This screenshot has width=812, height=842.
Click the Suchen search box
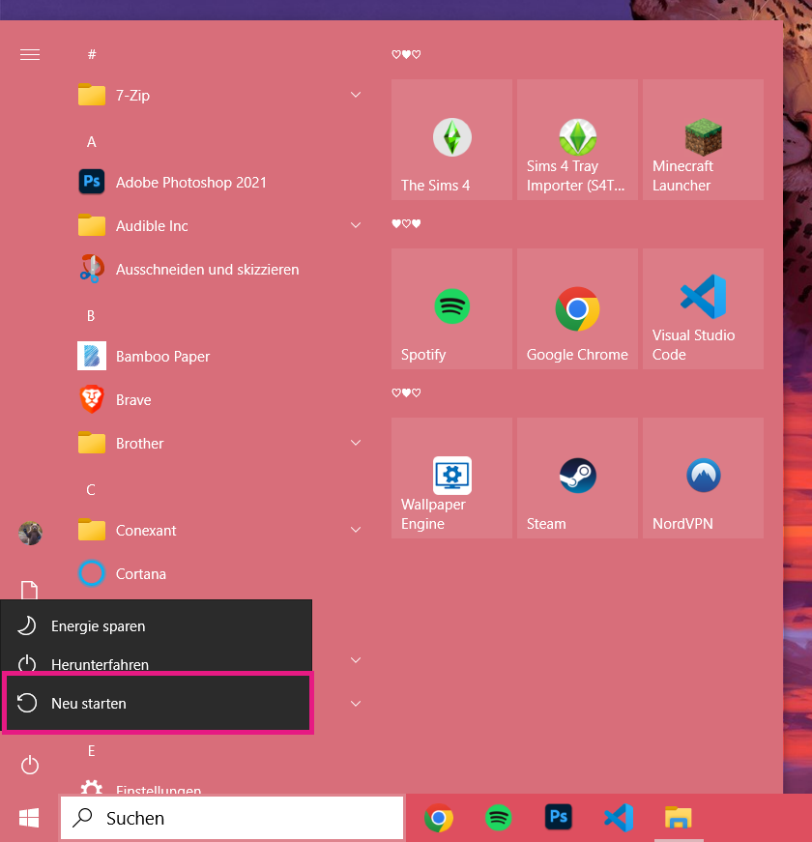pyautogui.click(x=232, y=818)
